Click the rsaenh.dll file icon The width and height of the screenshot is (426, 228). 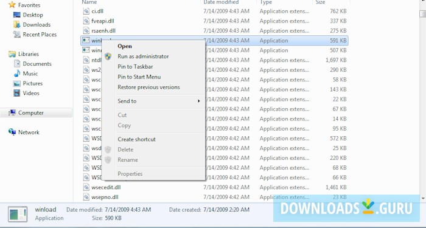coord(86,31)
